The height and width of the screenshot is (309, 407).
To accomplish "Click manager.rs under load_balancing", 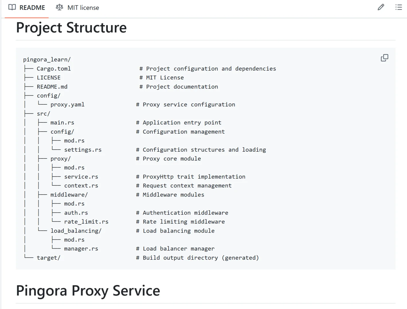I will (81, 249).
